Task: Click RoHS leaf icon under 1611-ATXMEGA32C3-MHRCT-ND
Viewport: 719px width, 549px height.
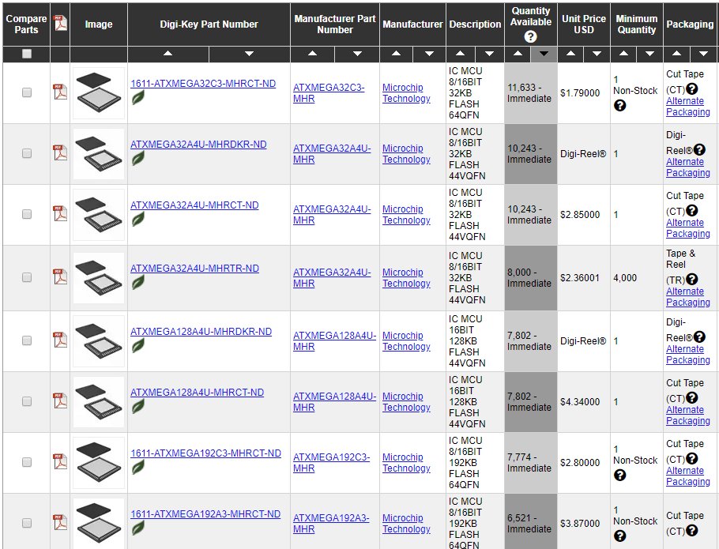Action: tap(138, 98)
